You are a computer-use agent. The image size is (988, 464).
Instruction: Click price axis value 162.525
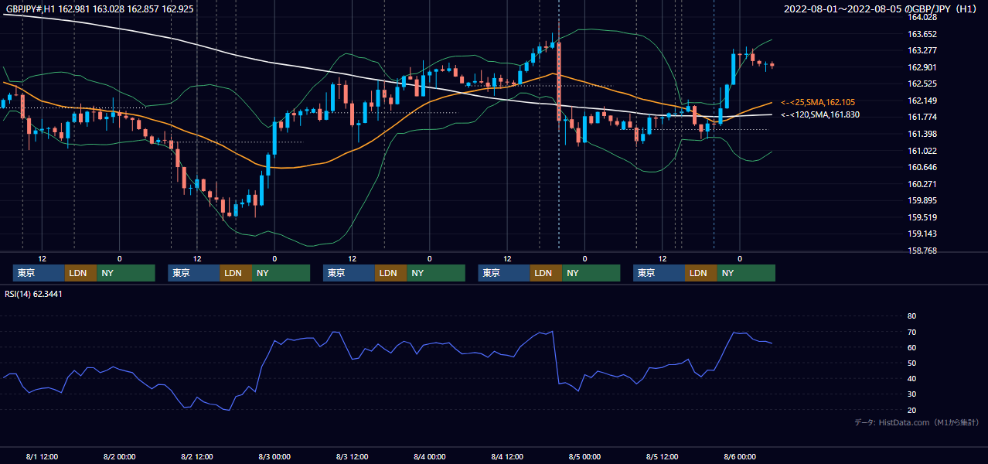click(x=922, y=84)
